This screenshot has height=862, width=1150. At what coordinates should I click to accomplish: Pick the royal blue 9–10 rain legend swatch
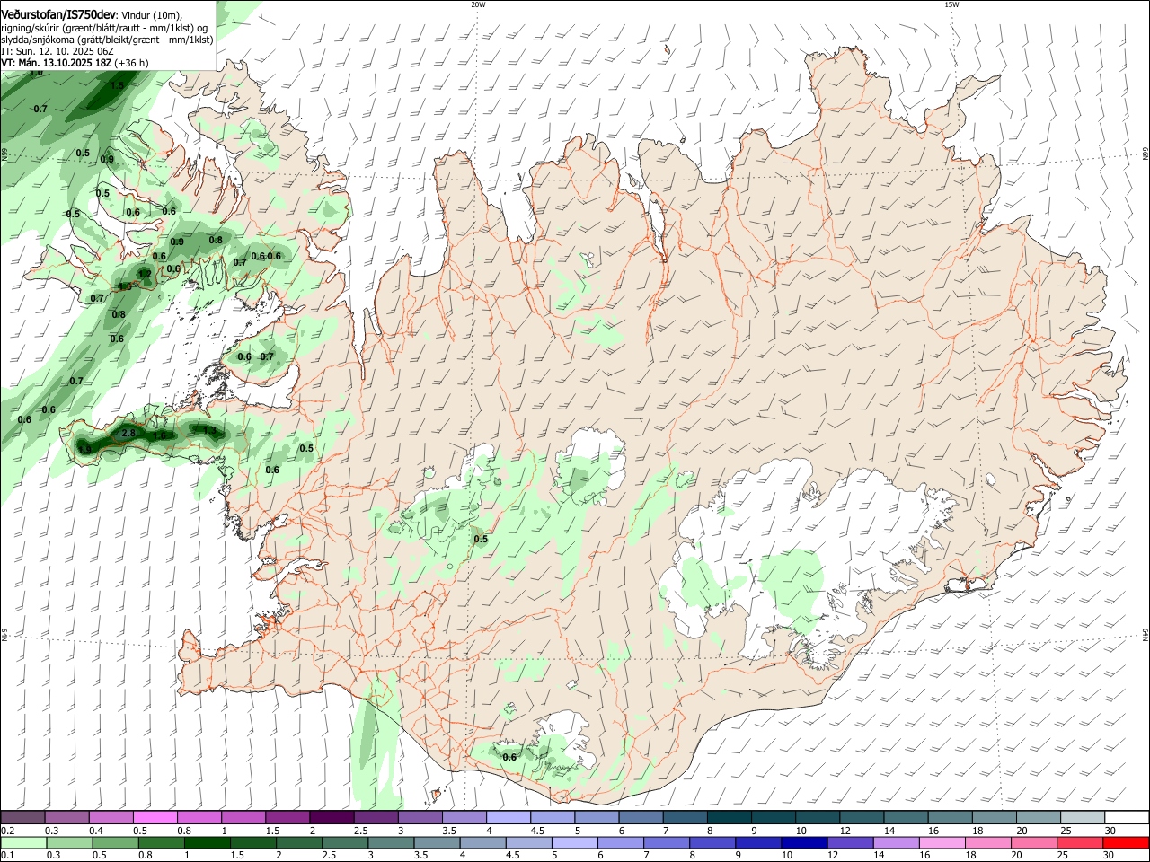click(758, 842)
